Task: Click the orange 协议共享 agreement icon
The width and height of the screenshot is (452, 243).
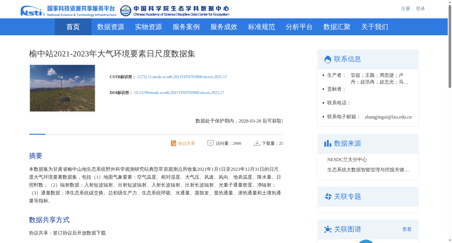Action: [173, 143]
